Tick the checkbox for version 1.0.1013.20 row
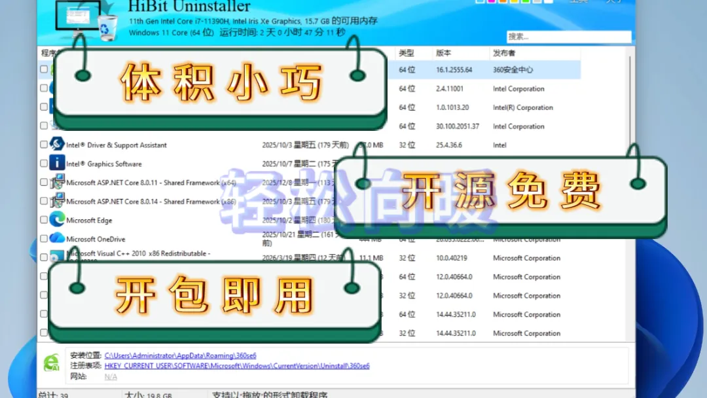 point(44,107)
